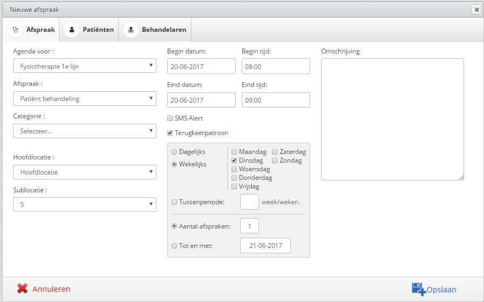Uncheck the Terugkeerpatroon checkbox
This screenshot has width=484, height=302.
(x=170, y=133)
